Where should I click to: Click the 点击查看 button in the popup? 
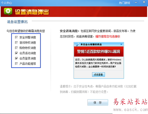click(x=99, y=75)
